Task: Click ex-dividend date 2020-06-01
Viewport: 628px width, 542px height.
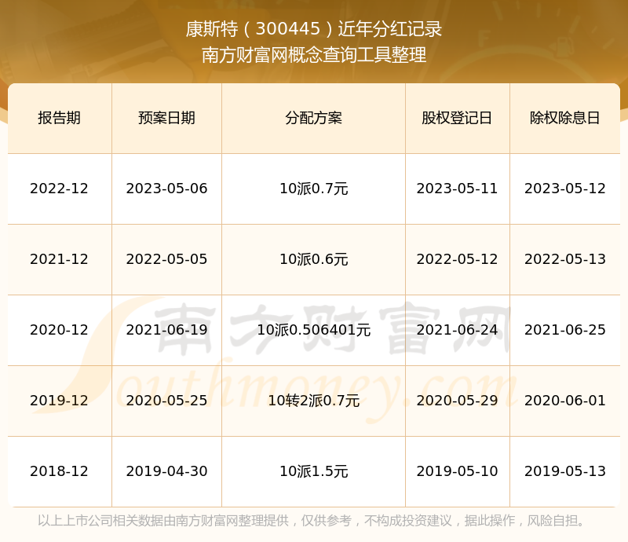Action: pos(564,401)
